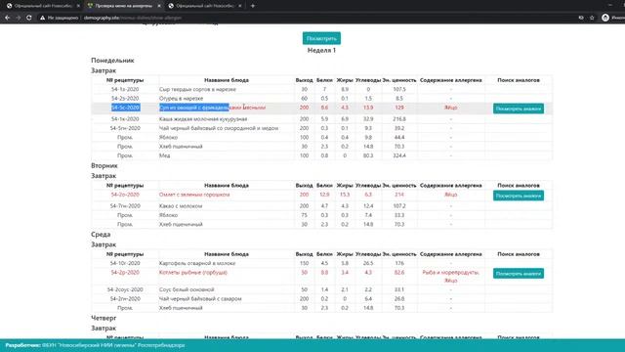Click 'Яйцо' allergen in the omelet row
The width and height of the screenshot is (625, 352).
[x=451, y=195]
